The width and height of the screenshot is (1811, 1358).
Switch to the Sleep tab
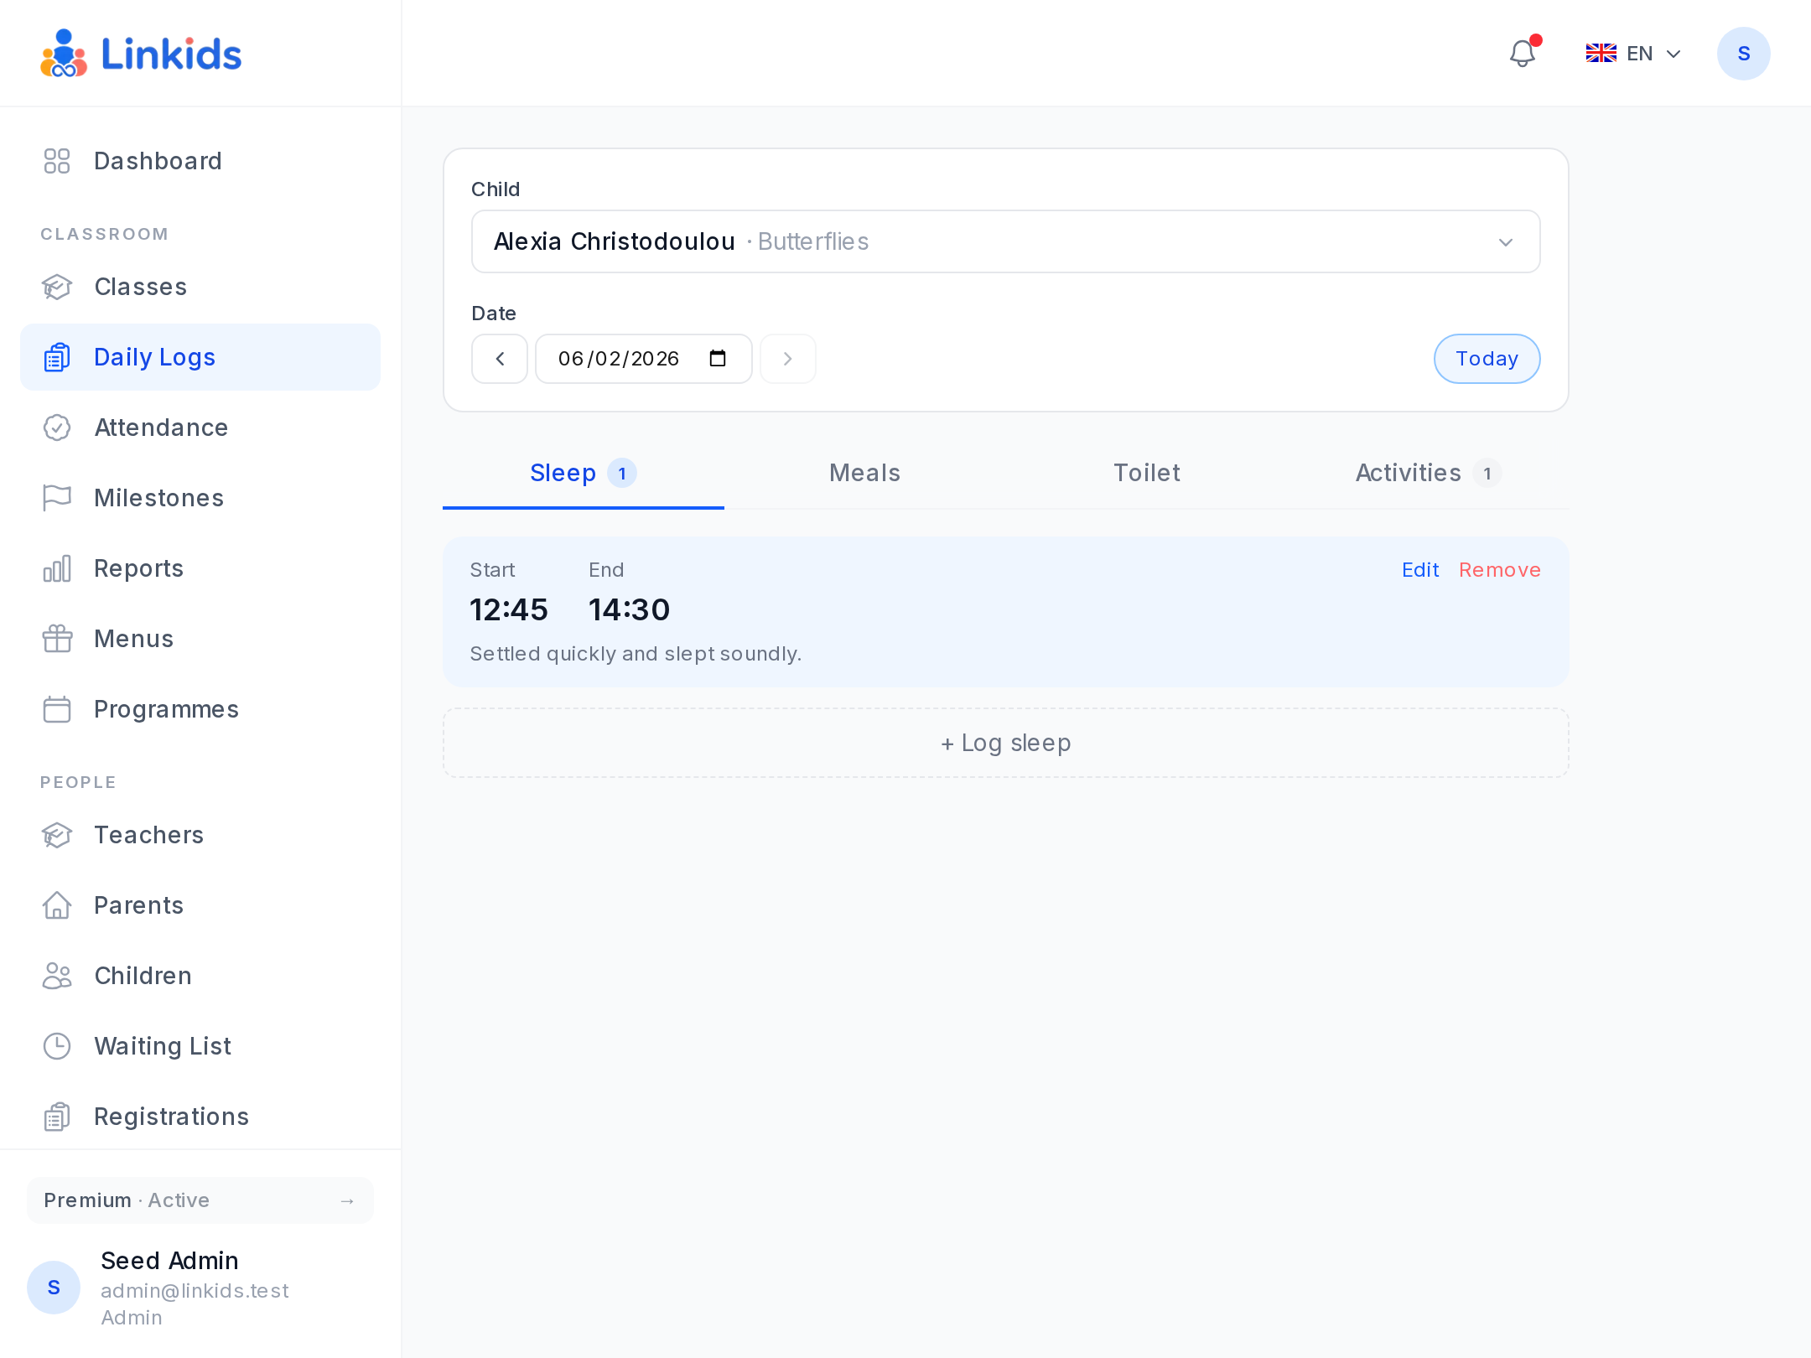click(x=584, y=473)
